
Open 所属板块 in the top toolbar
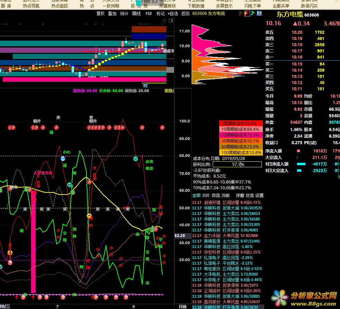click(168, 6)
